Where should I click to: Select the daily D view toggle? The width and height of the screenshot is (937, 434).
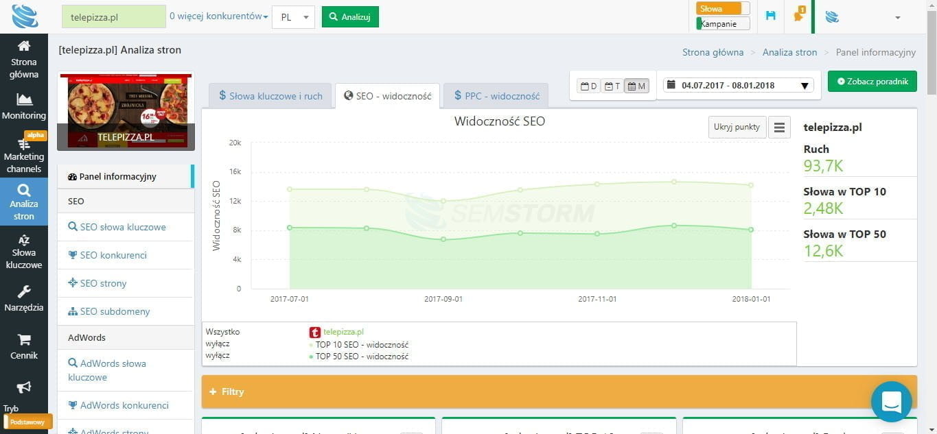click(x=589, y=86)
